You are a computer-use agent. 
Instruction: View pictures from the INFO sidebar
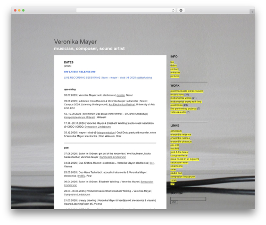coord(175,76)
